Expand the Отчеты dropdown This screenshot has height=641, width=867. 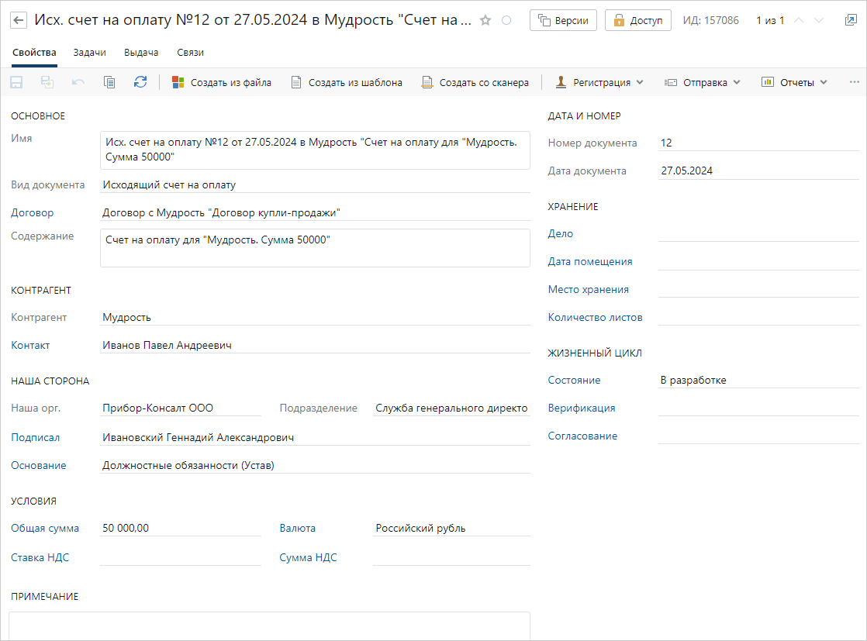(x=795, y=82)
